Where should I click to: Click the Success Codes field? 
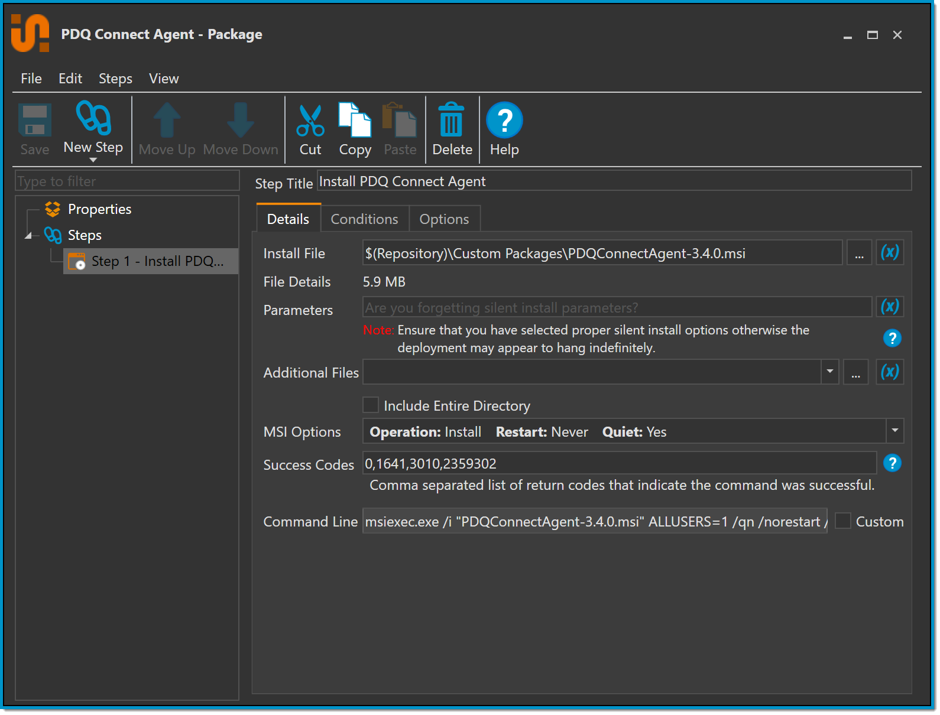pos(620,463)
